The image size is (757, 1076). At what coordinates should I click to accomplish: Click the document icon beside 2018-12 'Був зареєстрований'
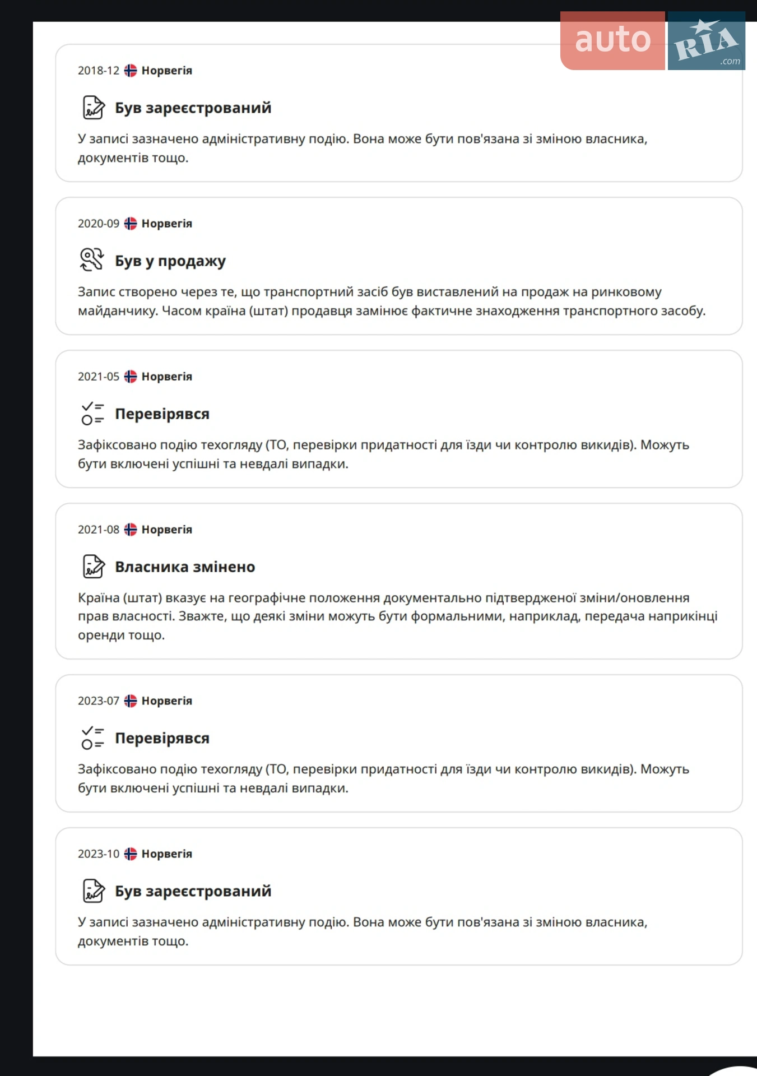93,108
